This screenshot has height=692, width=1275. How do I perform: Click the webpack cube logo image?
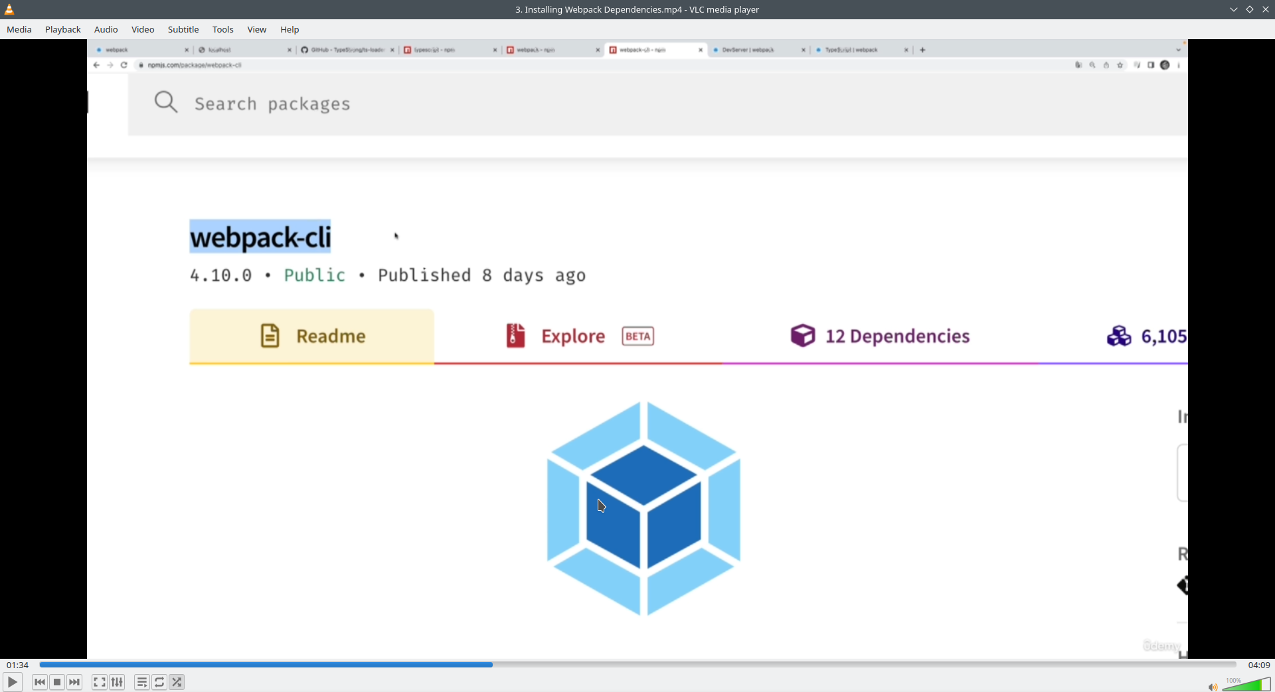(x=643, y=509)
